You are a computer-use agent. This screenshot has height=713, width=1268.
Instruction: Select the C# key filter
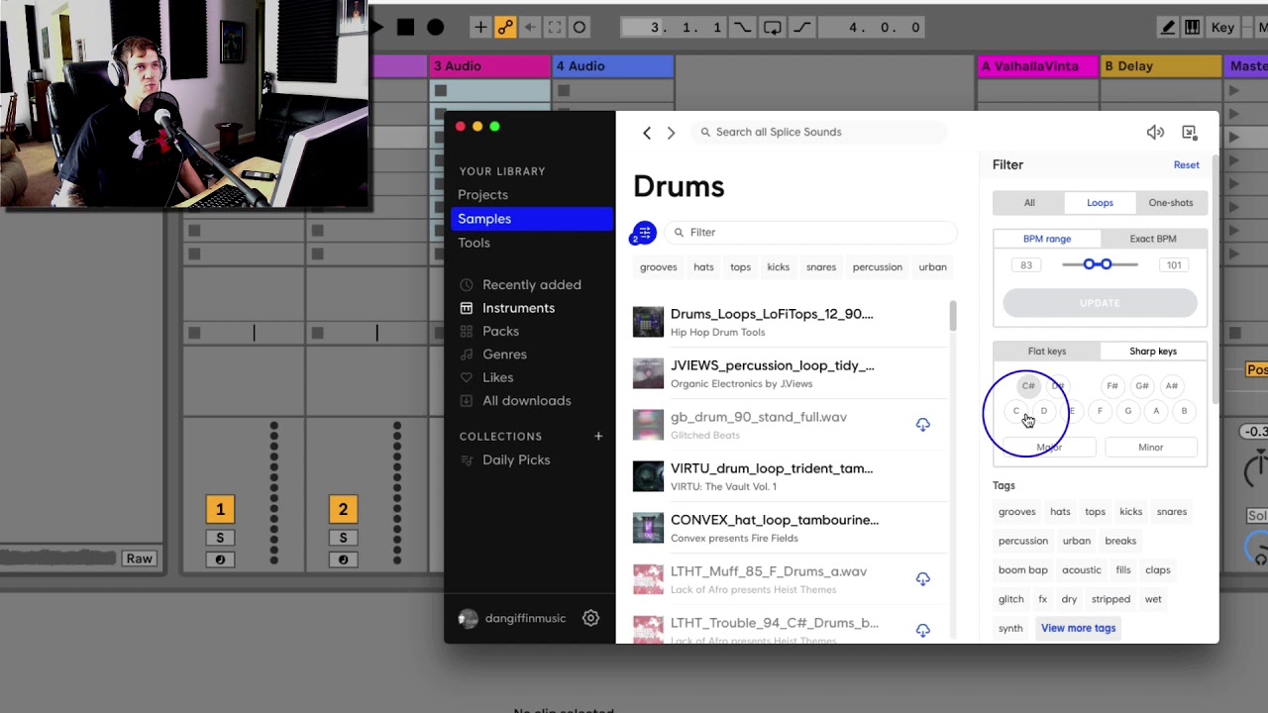[1028, 386]
